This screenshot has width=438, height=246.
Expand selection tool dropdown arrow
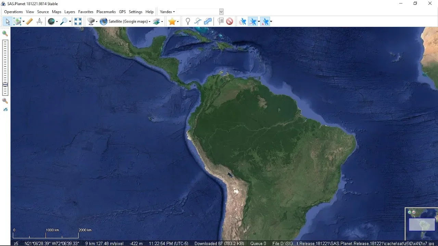point(23,22)
